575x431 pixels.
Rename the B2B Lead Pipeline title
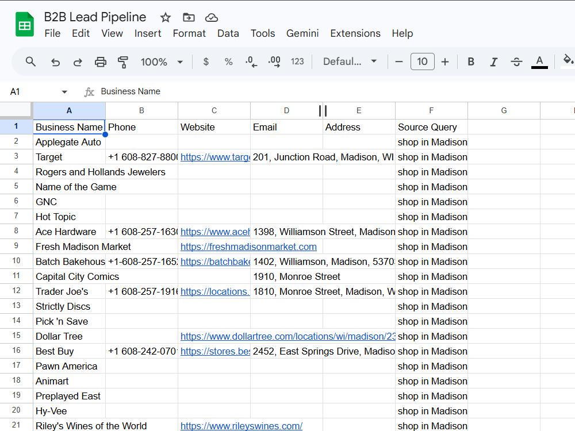click(95, 17)
